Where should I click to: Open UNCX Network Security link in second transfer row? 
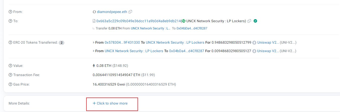pos(134,51)
